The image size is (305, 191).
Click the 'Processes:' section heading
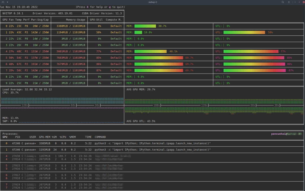pos(10,134)
